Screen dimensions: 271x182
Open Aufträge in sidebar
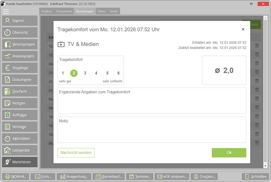20,115
